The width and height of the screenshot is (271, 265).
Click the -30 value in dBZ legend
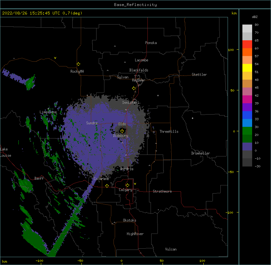[x=257, y=166]
